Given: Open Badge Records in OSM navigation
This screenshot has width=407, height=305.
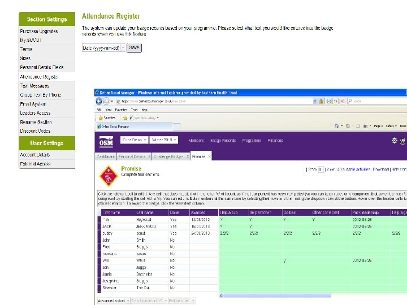Looking at the screenshot, I should point(223,141).
